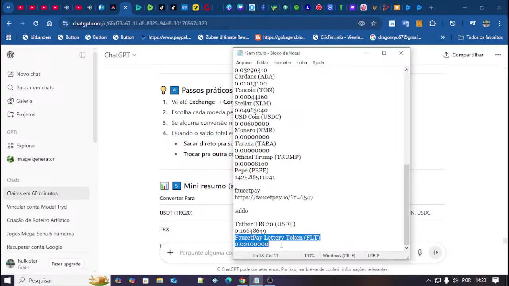Image resolution: width=509 pixels, height=286 pixels.
Task: Open the Jogos Mega-Sena 6 números chat
Action: (40, 234)
